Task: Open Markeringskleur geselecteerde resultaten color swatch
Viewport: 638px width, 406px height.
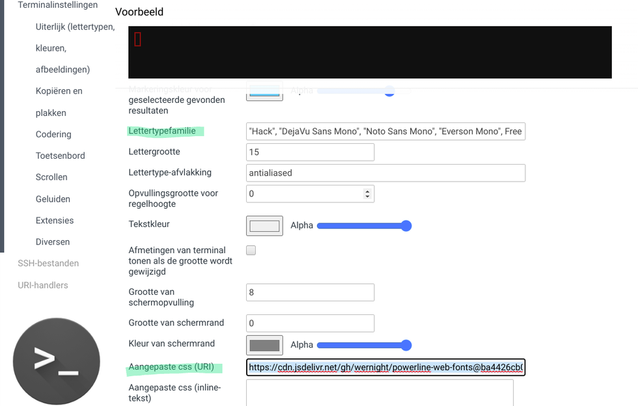Action: [264, 92]
